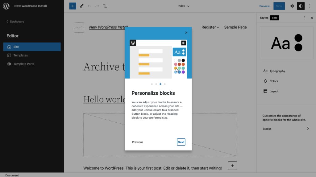Click the Colors droplet icon
Screen dimensions: 316x177
pos(265,81)
